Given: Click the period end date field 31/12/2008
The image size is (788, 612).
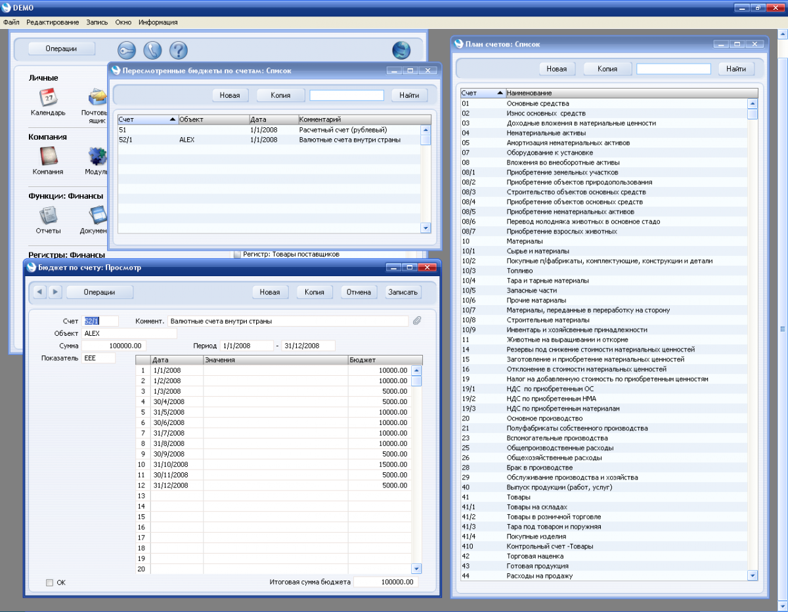Looking at the screenshot, I should (308, 346).
